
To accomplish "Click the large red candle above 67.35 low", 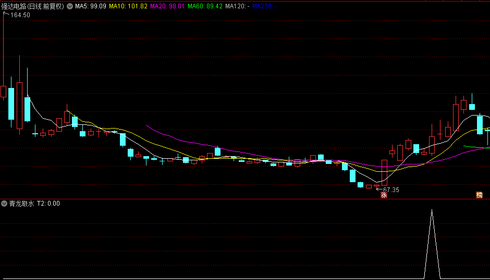I will 384,173.
